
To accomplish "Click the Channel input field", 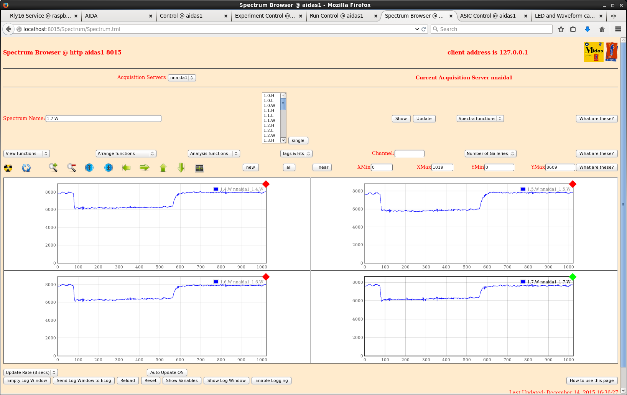I will 410,153.
